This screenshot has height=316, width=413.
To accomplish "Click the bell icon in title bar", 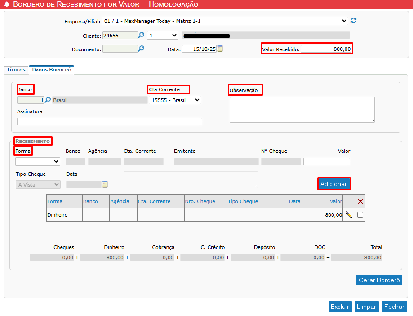I will (x=7, y=4).
